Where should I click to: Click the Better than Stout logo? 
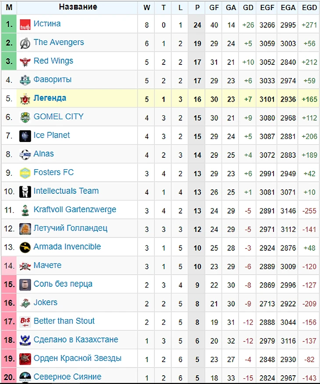(x=25, y=322)
